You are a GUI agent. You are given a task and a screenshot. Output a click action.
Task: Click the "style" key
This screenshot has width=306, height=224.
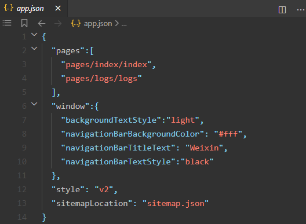68,189
